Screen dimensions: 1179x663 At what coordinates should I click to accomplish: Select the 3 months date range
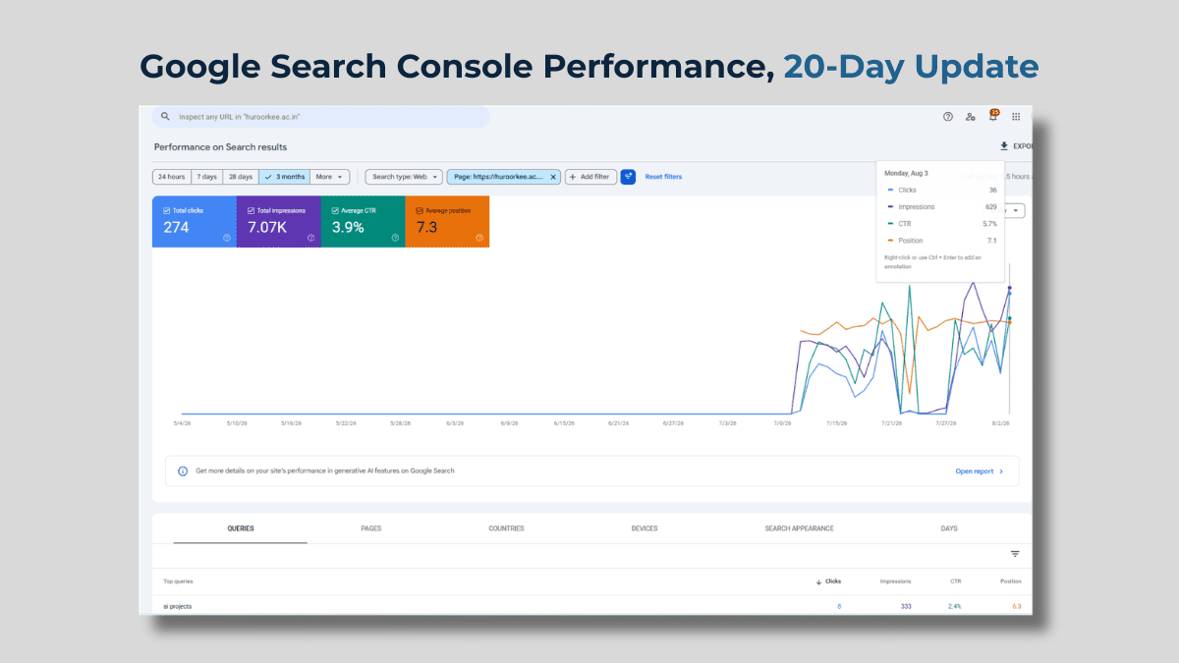tap(284, 177)
